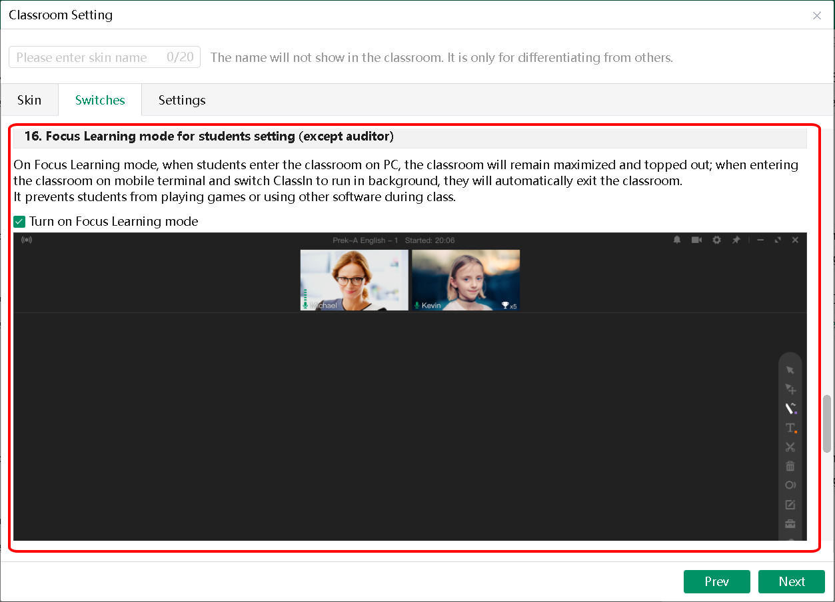Click the video camera icon
Image resolution: width=835 pixels, height=602 pixels.
point(696,240)
